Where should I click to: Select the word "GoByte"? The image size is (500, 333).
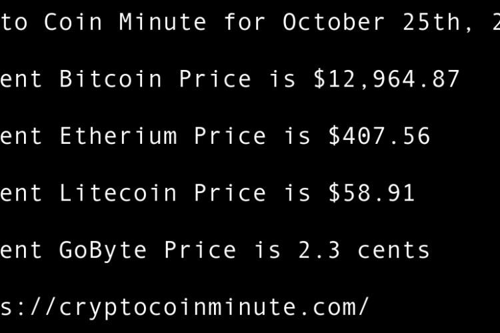(x=103, y=250)
